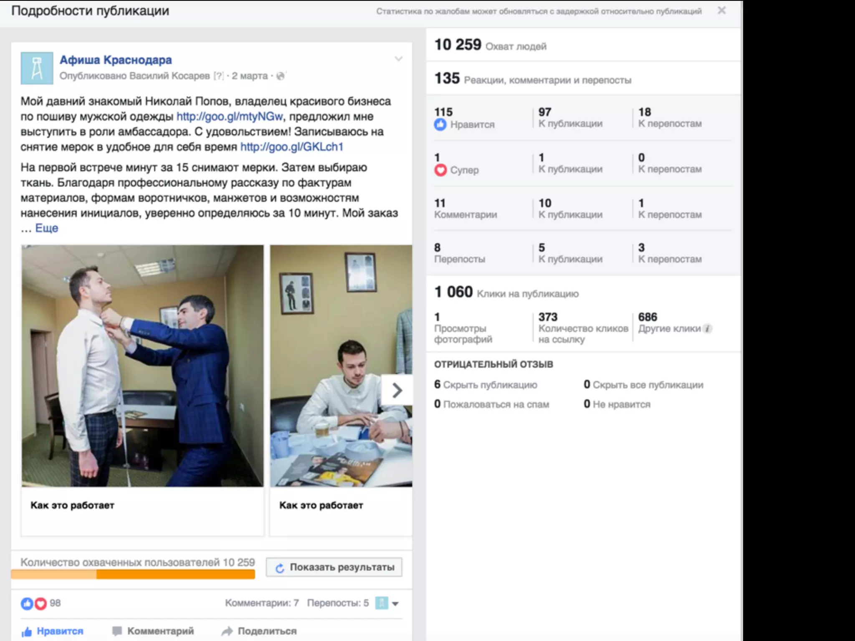Screen dimensions: 855x641
Task: Click the thumbs-up reaction icon under the post
Action: click(27, 603)
